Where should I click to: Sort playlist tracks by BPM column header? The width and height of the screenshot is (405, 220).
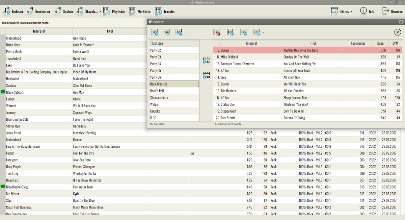tap(395, 43)
